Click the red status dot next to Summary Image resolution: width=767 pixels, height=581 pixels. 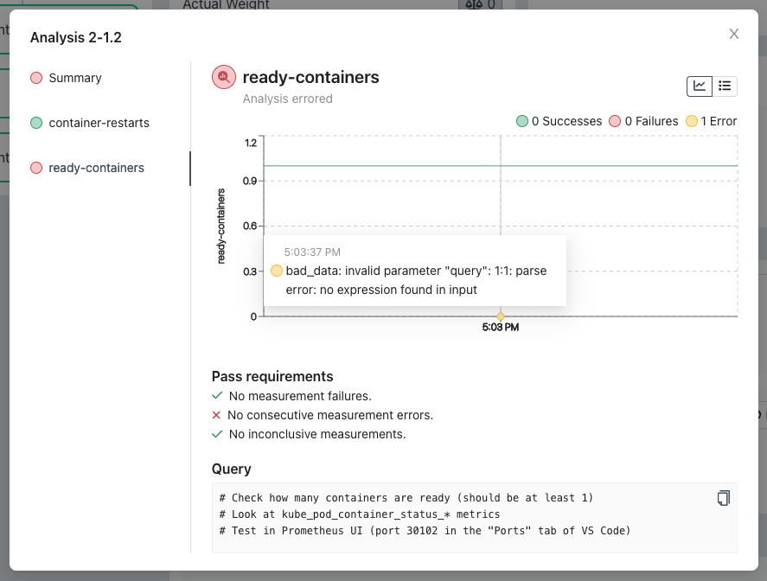[x=35, y=78]
